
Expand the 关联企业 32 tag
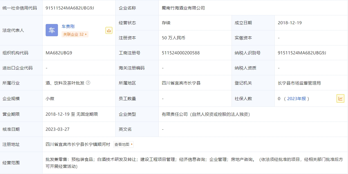pos(75,34)
